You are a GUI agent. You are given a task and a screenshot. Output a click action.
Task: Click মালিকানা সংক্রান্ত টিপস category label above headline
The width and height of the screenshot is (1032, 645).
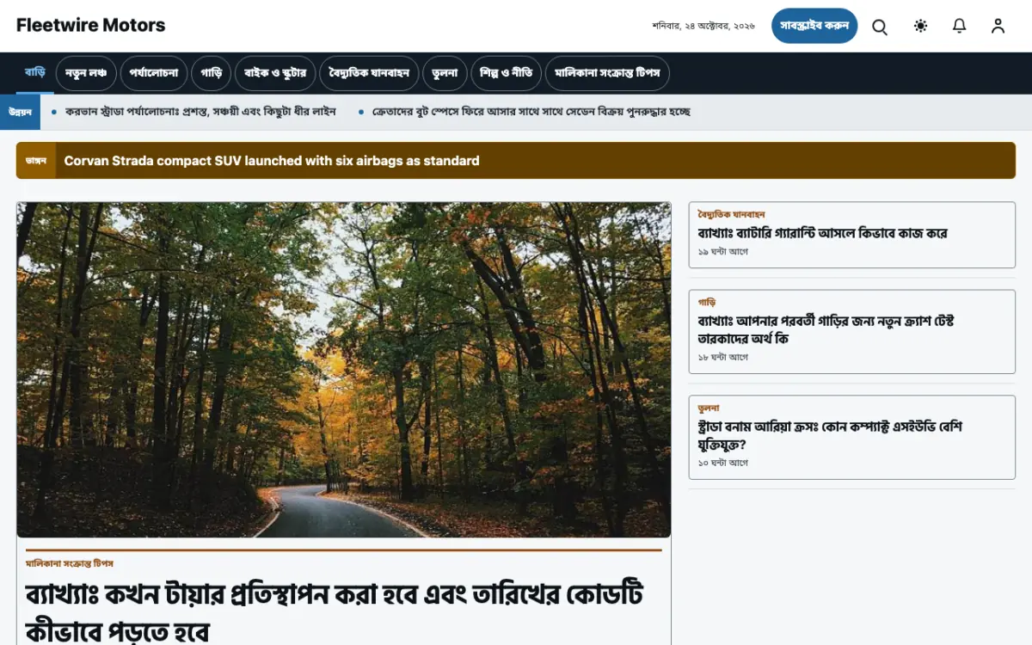point(70,563)
